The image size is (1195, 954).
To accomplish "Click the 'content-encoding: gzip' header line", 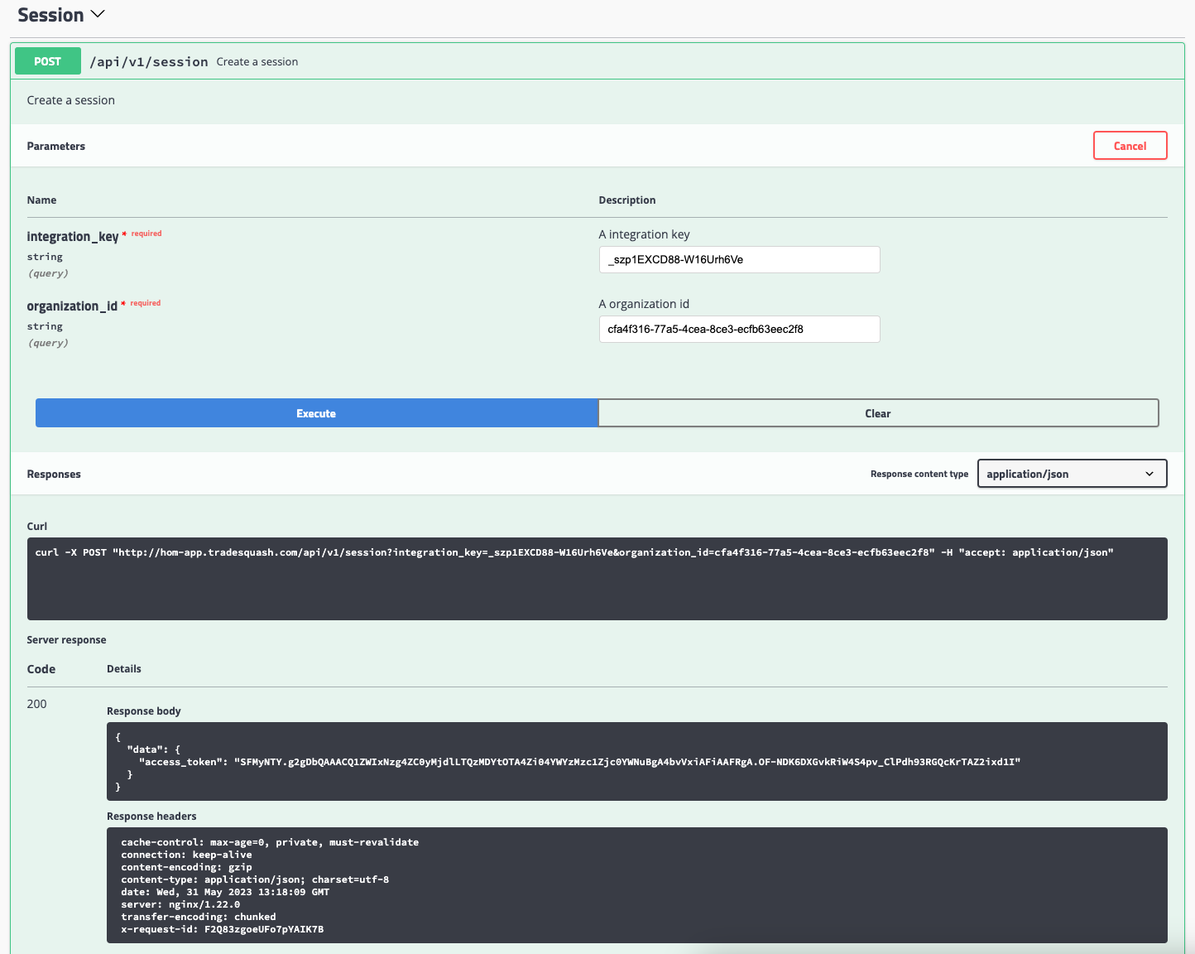I will pyautogui.click(x=186, y=867).
